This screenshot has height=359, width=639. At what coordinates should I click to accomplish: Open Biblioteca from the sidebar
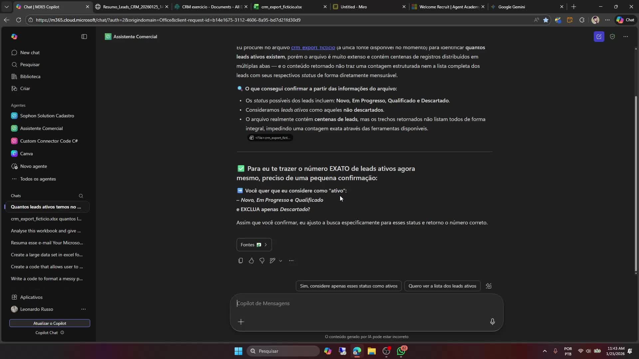31,76
